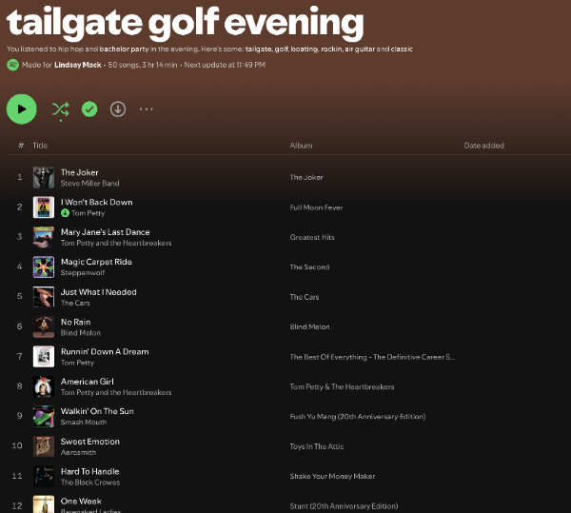This screenshot has height=513, width=571.
Task: Click the playlist title tailgate golf evening
Action: coord(185,24)
